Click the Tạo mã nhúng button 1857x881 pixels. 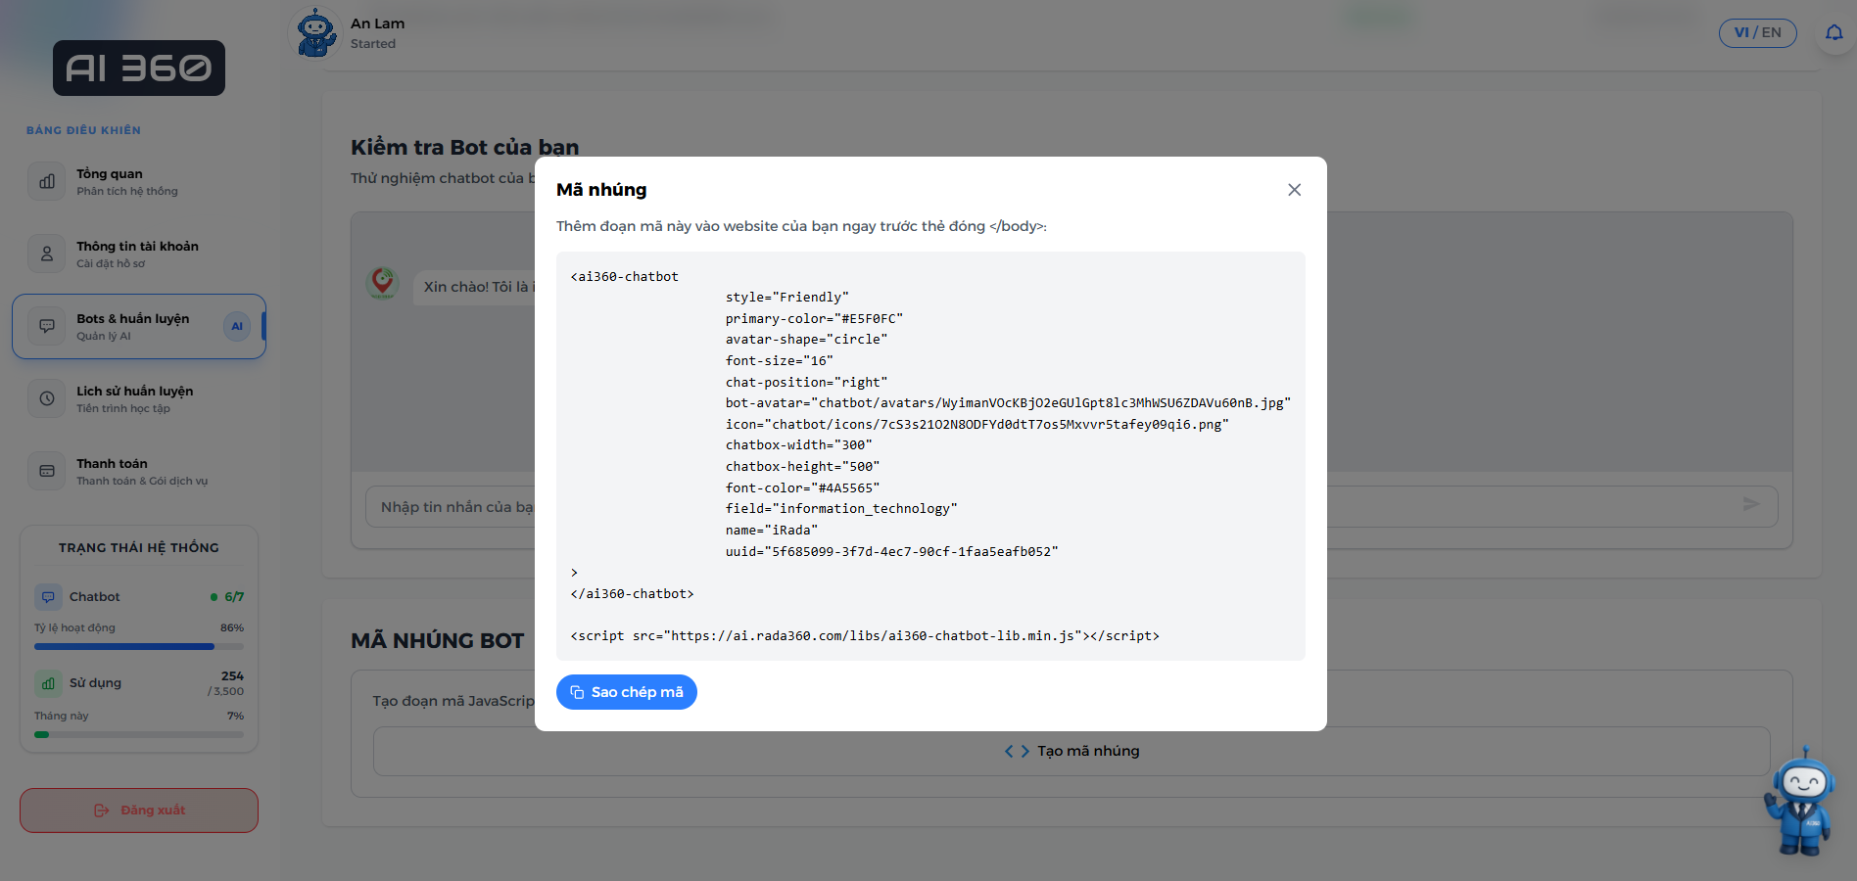point(1071,751)
